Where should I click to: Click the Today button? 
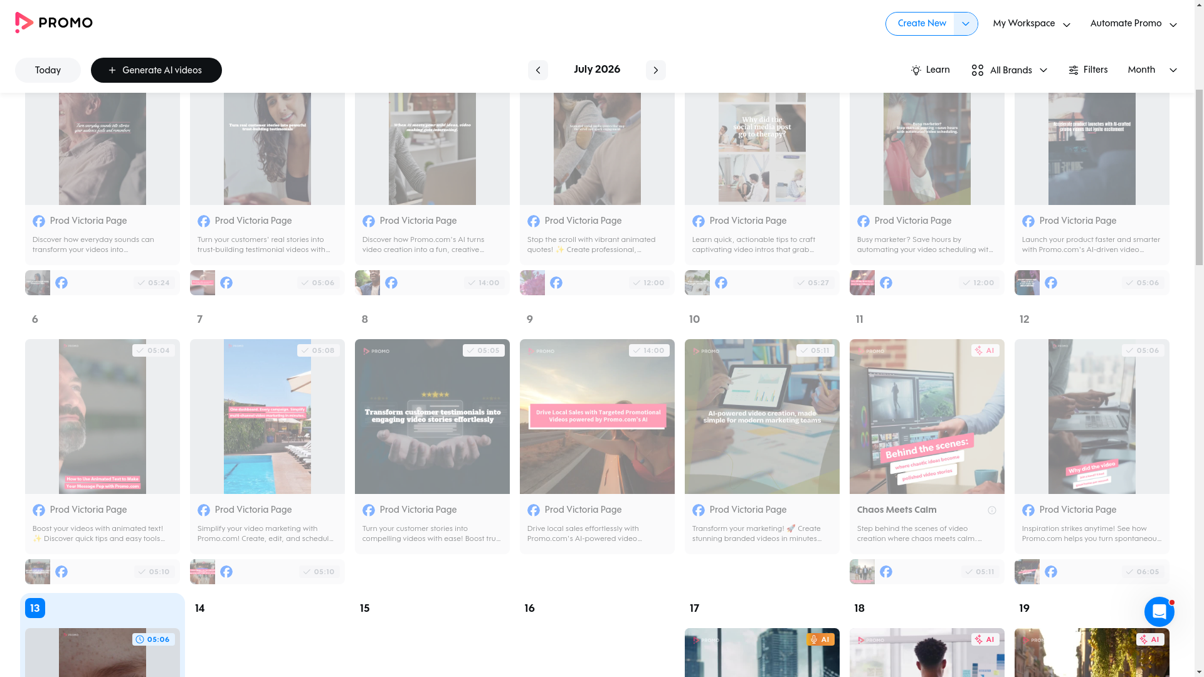(x=48, y=70)
